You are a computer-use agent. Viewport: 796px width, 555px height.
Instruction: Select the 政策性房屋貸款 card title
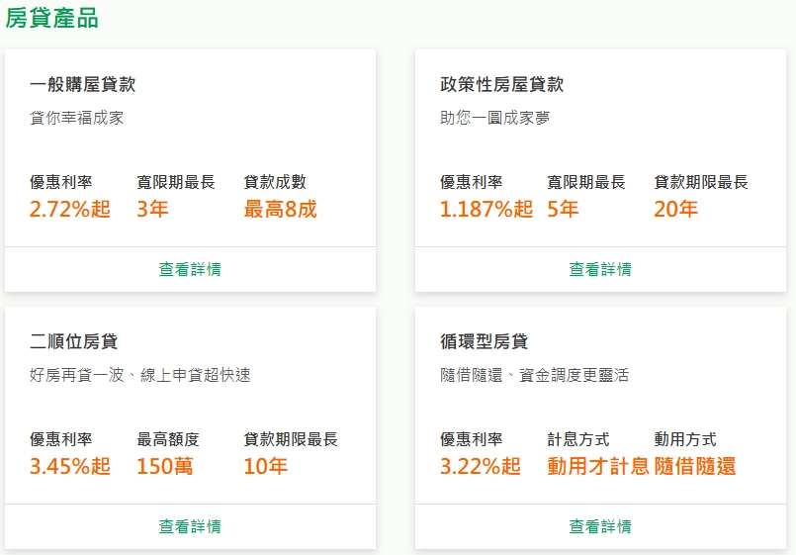[502, 84]
